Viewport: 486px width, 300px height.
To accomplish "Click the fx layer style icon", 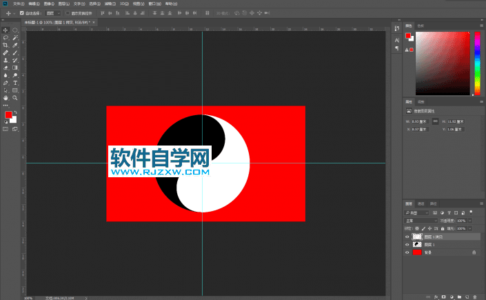I will [x=436, y=297].
